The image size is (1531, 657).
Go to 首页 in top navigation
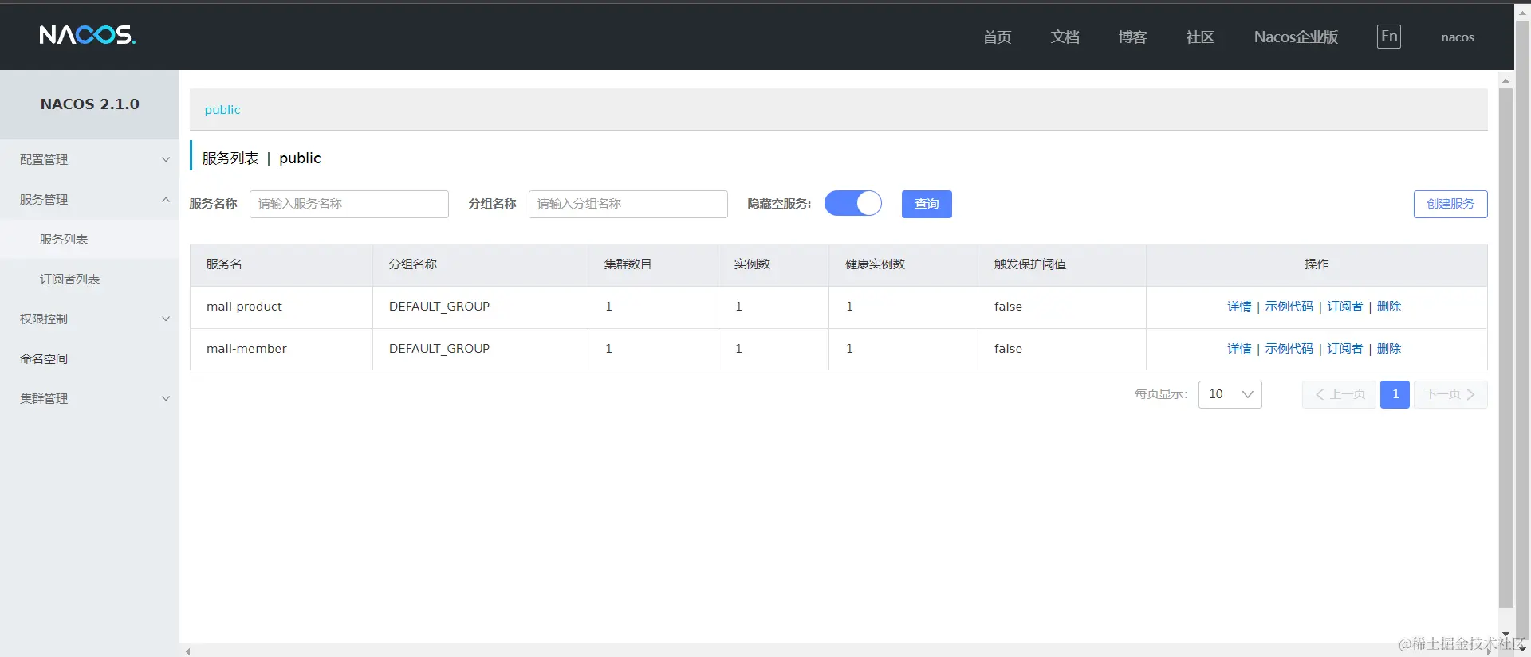[997, 37]
